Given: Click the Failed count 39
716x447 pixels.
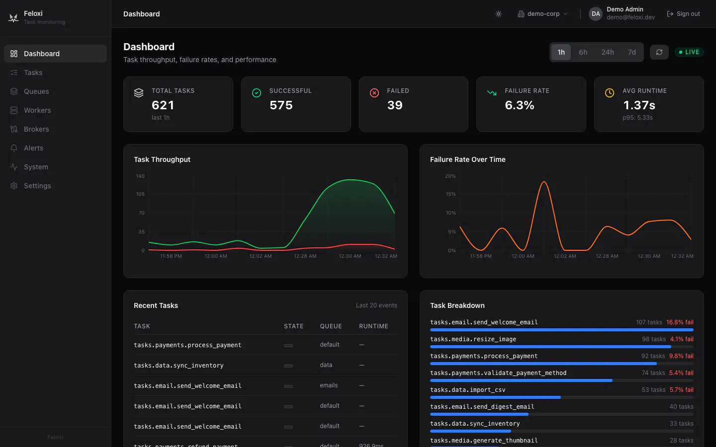Looking at the screenshot, I should coord(395,105).
